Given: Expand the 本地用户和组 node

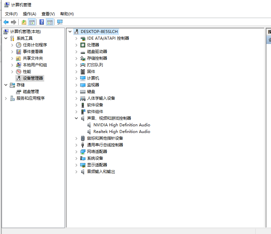Looking at the screenshot, I should coord(12,65).
